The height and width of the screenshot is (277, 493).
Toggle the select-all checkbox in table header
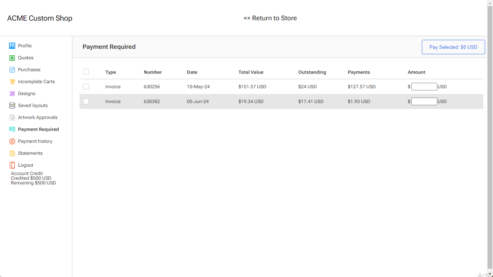pos(86,72)
